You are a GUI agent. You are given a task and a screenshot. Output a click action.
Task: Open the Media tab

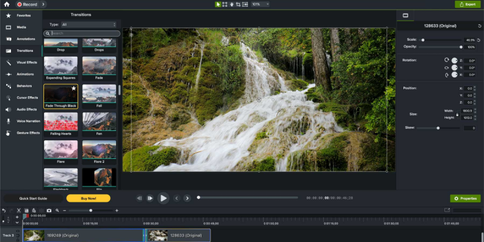[x=21, y=27]
